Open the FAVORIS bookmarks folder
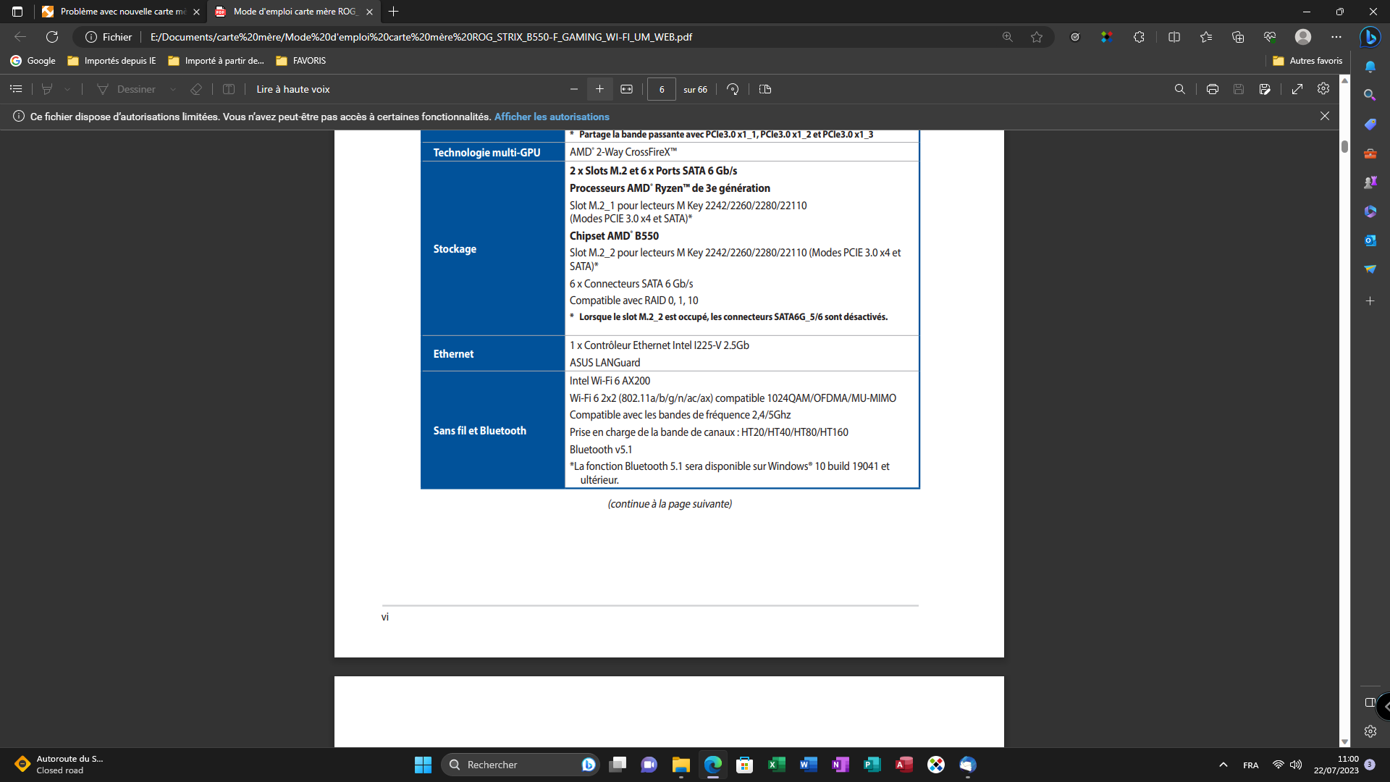Viewport: 1390px width, 782px height. coord(301,61)
